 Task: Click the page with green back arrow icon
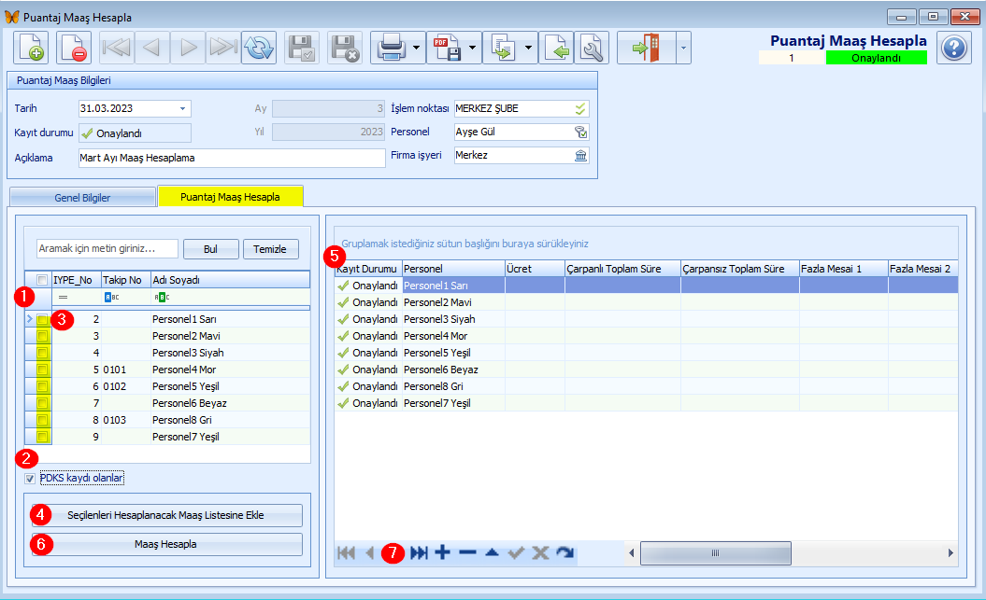(556, 48)
